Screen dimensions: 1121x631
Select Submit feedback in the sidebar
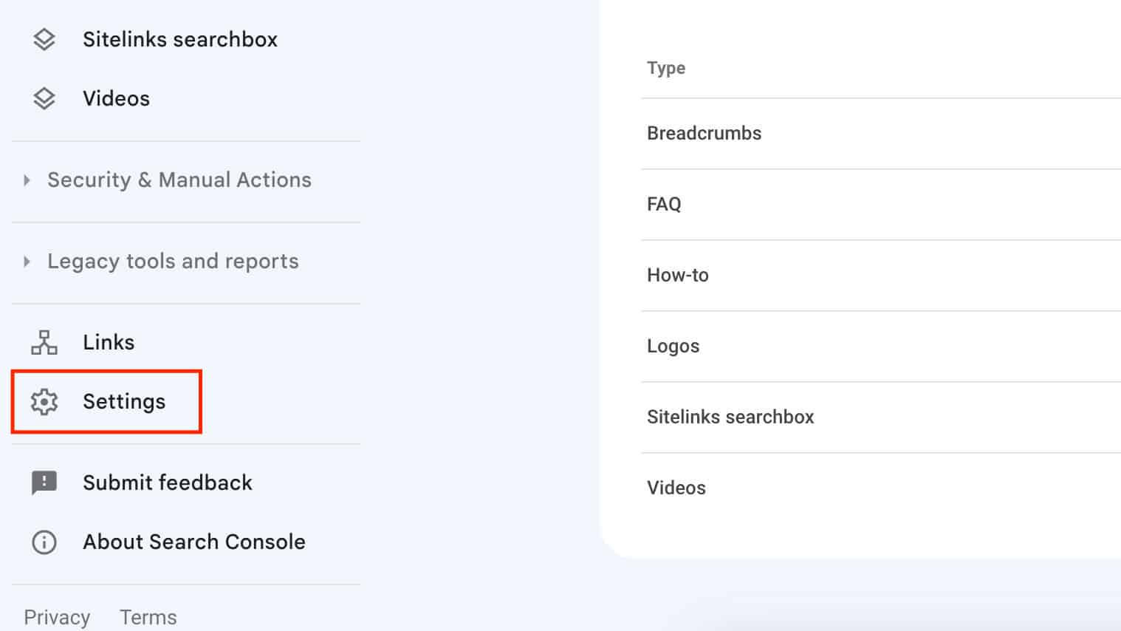coord(168,482)
